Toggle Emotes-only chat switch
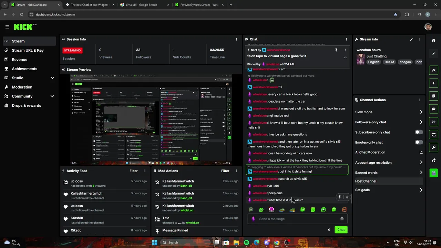Image resolution: width=441 pixels, height=248 pixels. (x=419, y=142)
